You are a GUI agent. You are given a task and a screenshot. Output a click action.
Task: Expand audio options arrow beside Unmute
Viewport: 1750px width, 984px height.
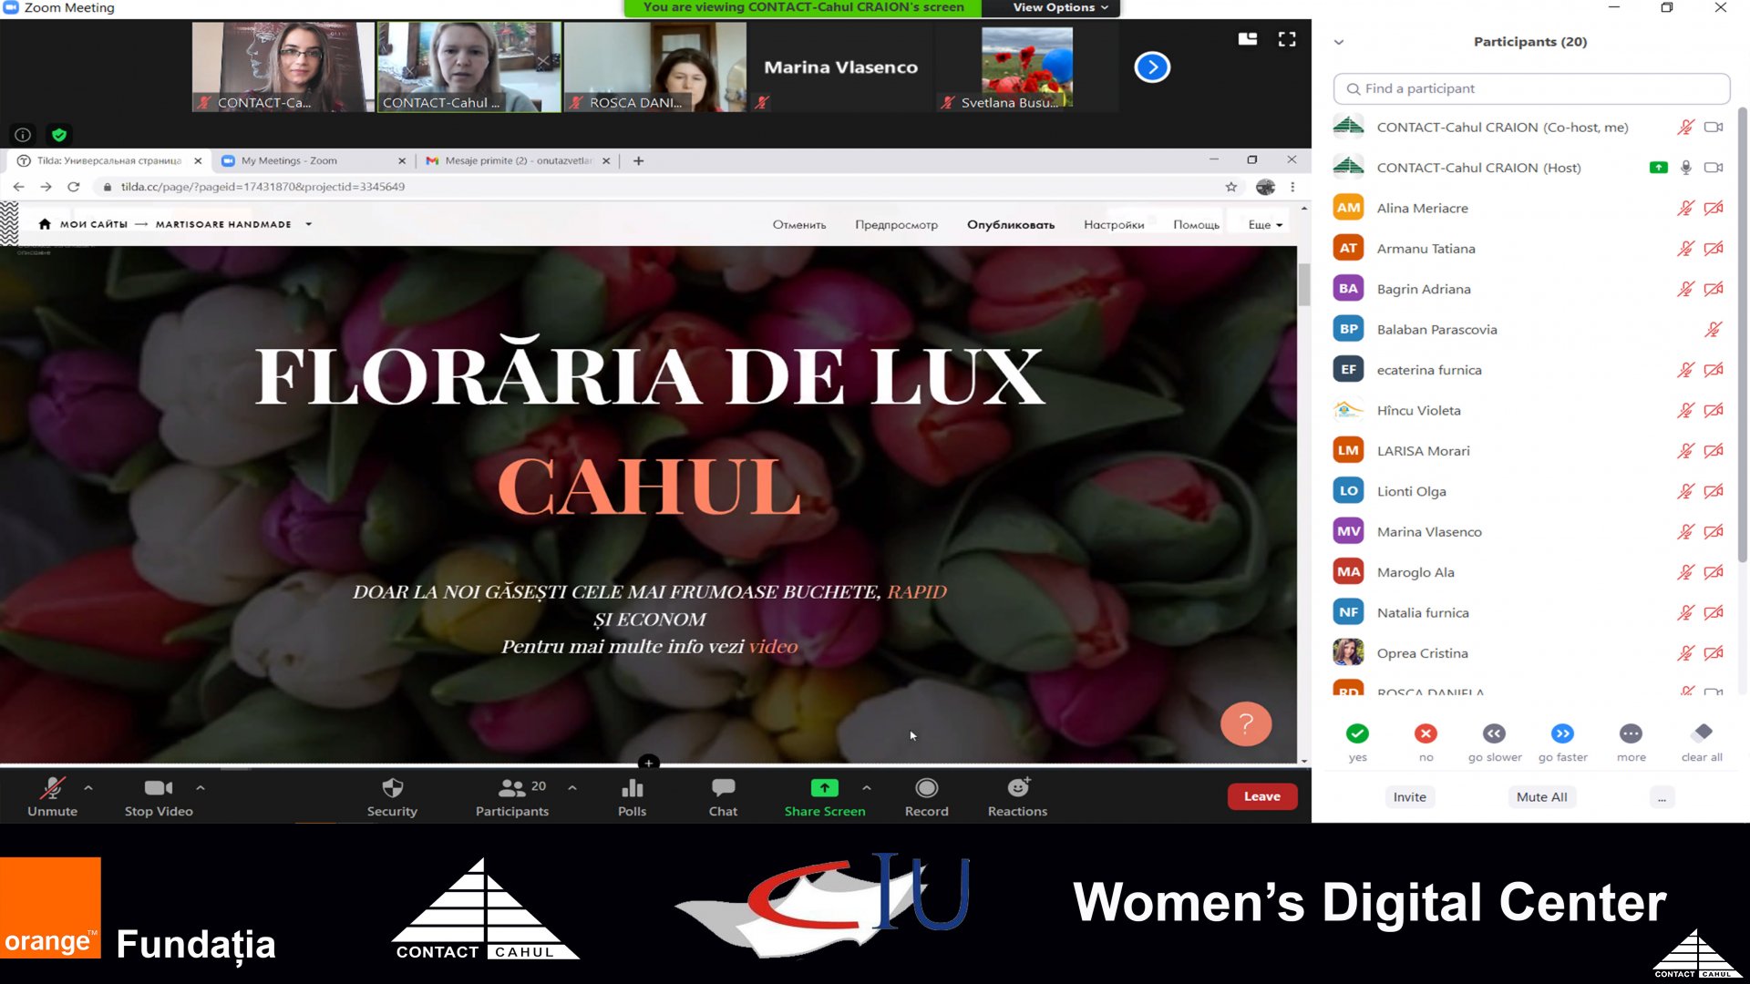pyautogui.click(x=88, y=787)
